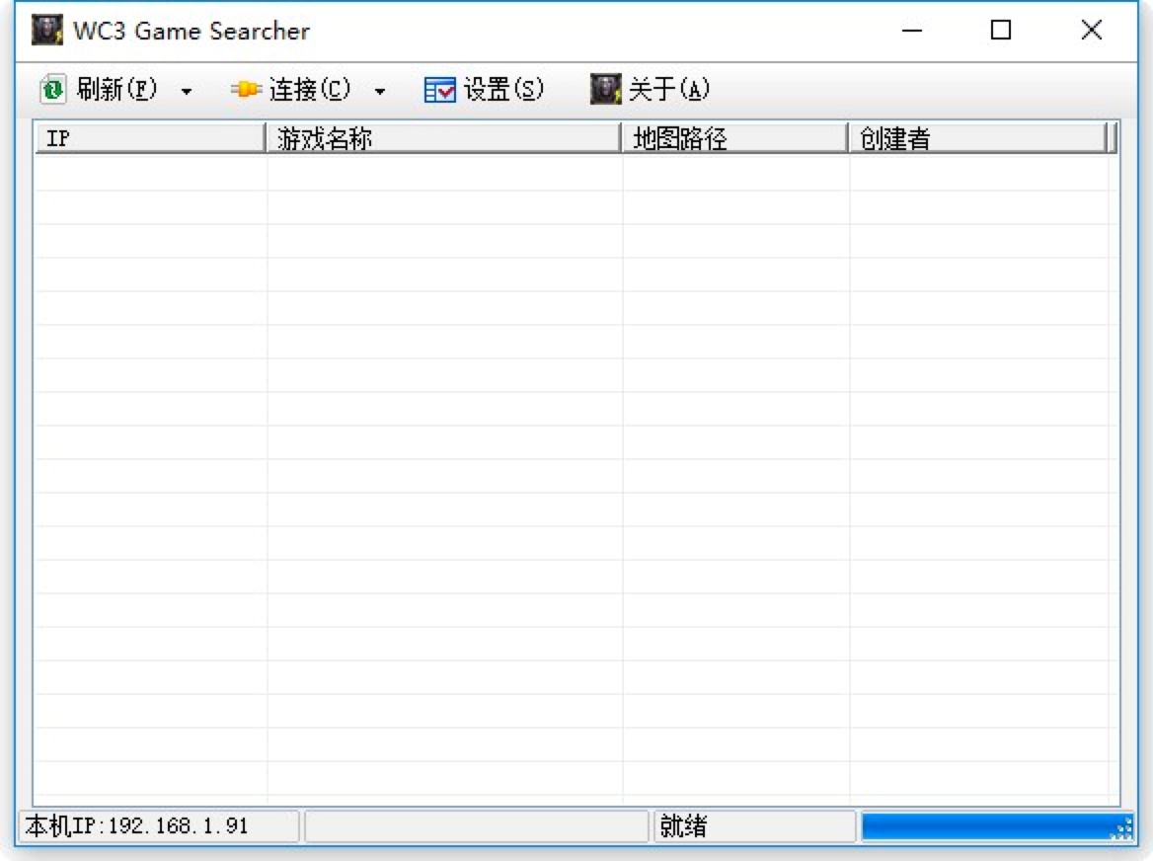This screenshot has width=1153, height=861.
Task: Expand the Refresh dropdown arrow
Action: (185, 91)
